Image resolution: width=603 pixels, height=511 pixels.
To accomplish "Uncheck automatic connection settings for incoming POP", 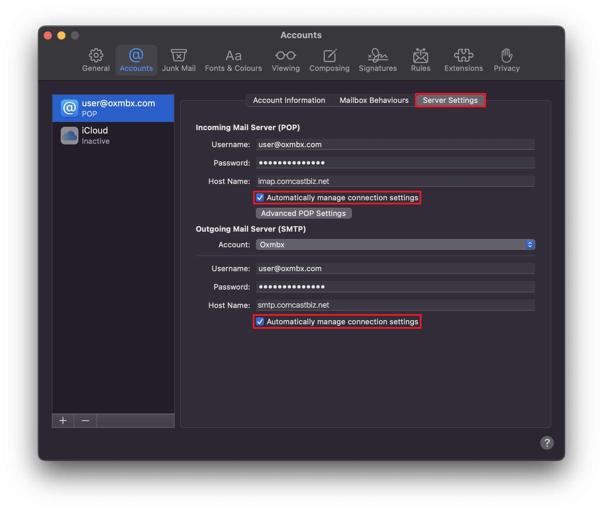I will (260, 198).
